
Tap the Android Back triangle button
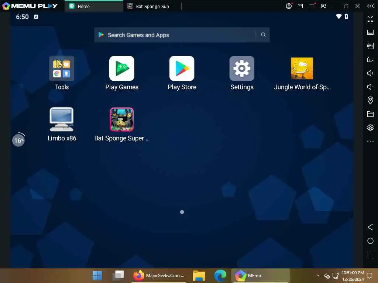[370, 227]
